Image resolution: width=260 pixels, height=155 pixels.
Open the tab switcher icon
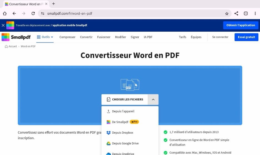click(x=246, y=13)
